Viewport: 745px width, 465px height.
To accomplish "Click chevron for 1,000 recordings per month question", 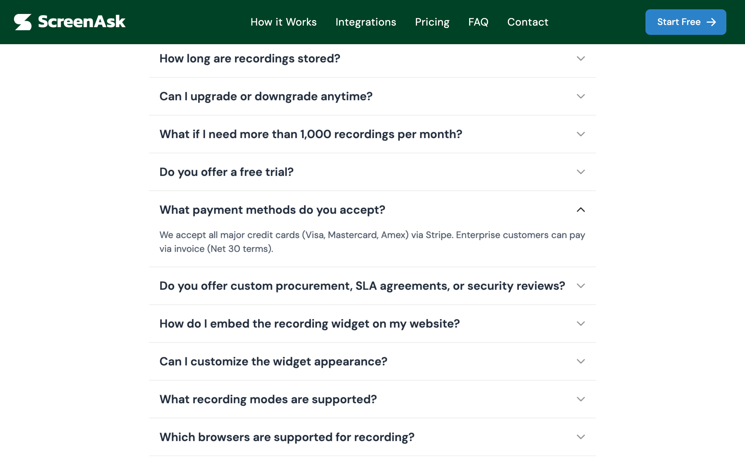I will 581,134.
